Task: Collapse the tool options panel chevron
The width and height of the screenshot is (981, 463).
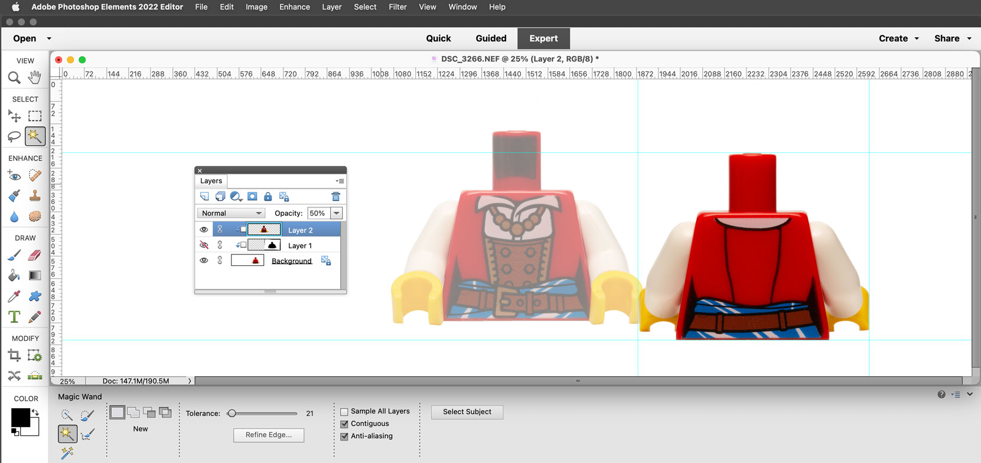Action: coord(970,394)
